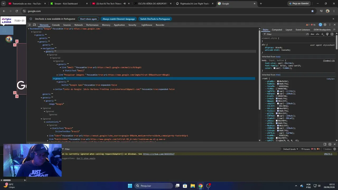Toggle the device toolbar icon
This screenshot has height=190, width=338.
coord(34,25)
